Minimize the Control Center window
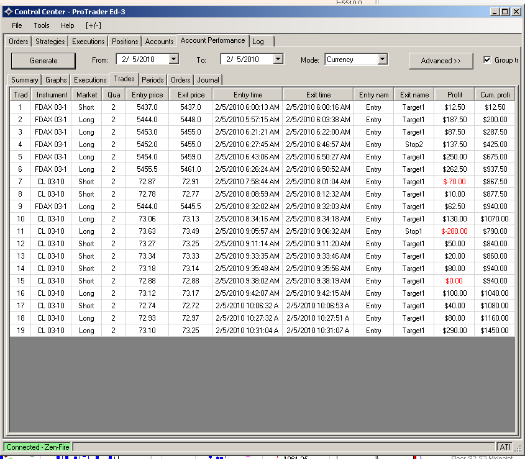This screenshot has width=525, height=459. [495, 12]
